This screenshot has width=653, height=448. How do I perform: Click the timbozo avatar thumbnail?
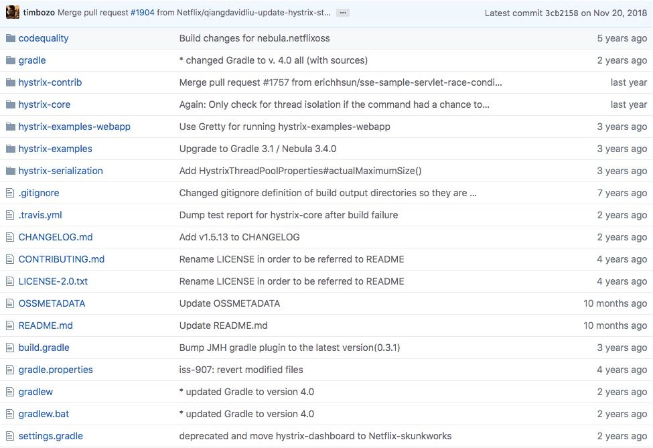click(12, 12)
